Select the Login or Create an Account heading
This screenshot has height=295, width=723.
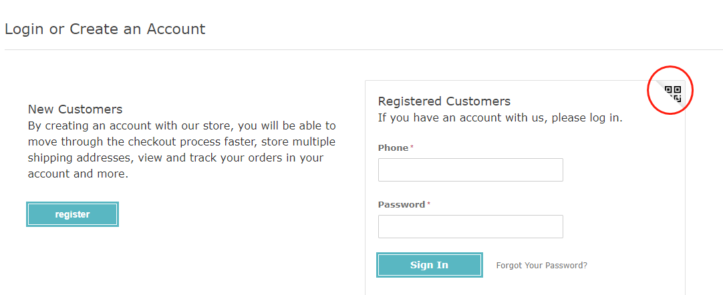coord(105,29)
